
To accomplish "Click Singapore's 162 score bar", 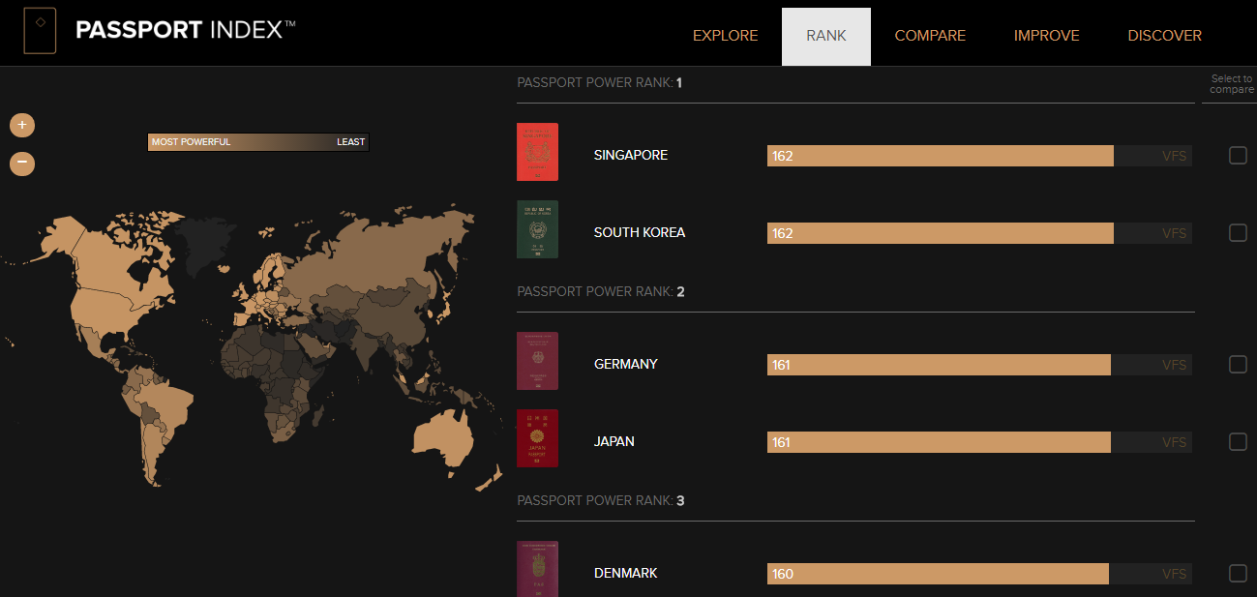I will point(941,156).
